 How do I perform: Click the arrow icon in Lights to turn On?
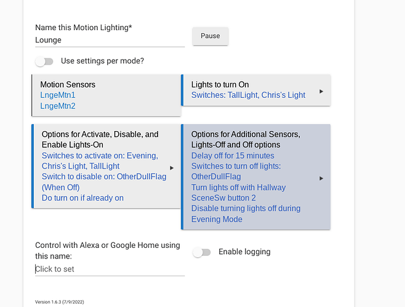(321, 92)
